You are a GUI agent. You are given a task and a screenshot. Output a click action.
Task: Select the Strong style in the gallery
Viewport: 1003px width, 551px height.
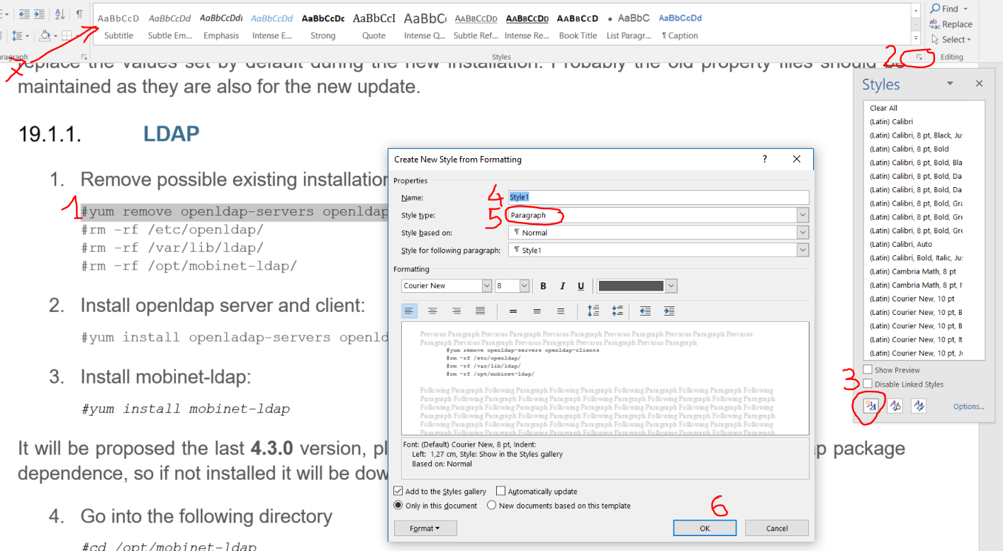[x=323, y=26]
